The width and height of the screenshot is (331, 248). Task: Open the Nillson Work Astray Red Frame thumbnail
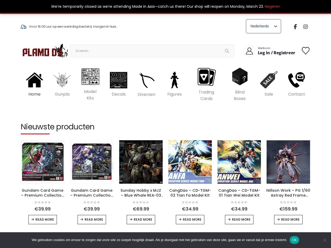[x=288, y=162]
